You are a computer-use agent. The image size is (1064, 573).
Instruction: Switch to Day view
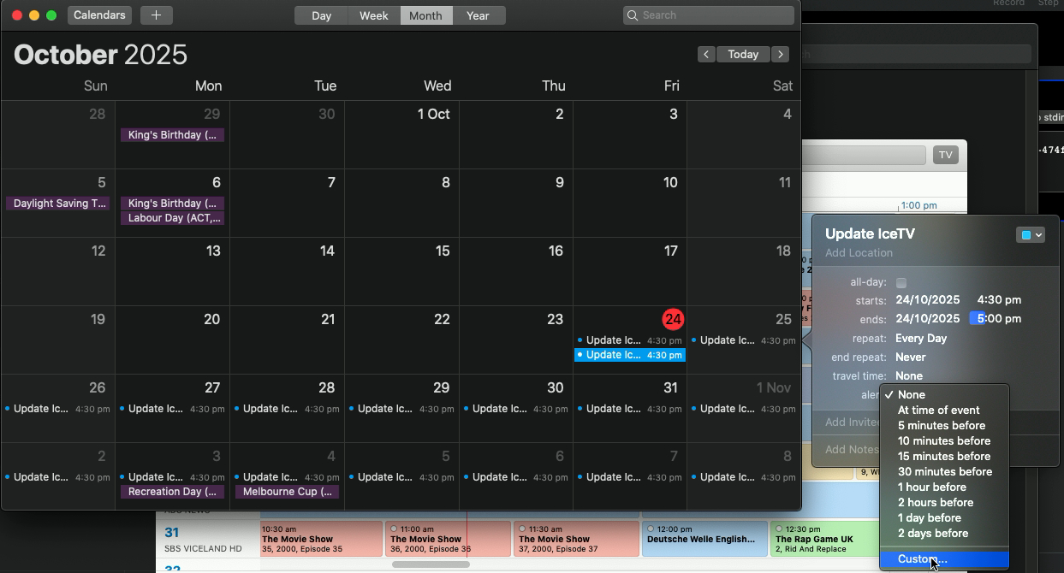click(x=321, y=15)
